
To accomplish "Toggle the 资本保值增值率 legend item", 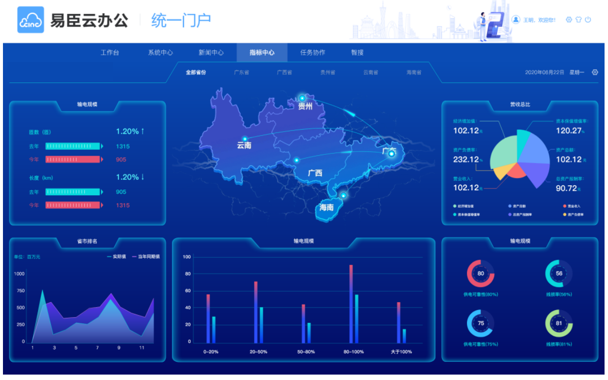I will 466,215.
